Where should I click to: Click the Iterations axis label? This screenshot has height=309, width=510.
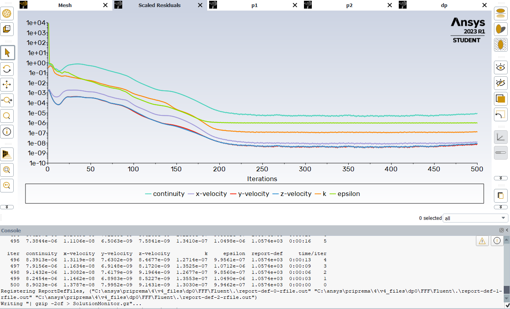click(x=262, y=179)
